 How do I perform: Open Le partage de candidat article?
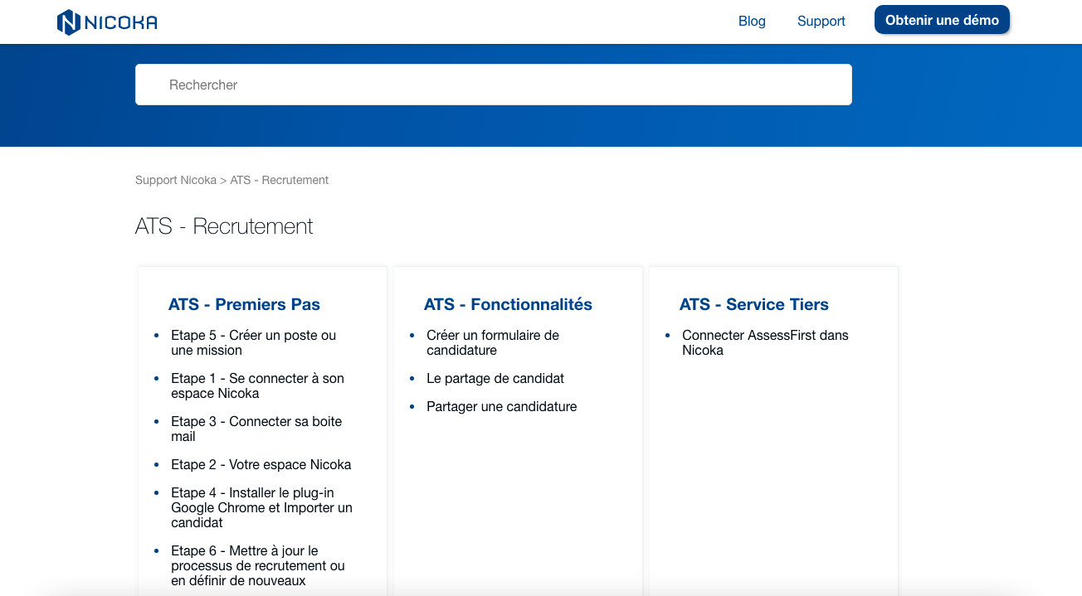[495, 378]
